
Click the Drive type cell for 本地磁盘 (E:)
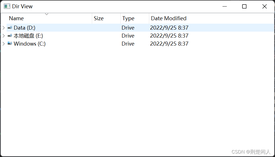click(x=128, y=36)
